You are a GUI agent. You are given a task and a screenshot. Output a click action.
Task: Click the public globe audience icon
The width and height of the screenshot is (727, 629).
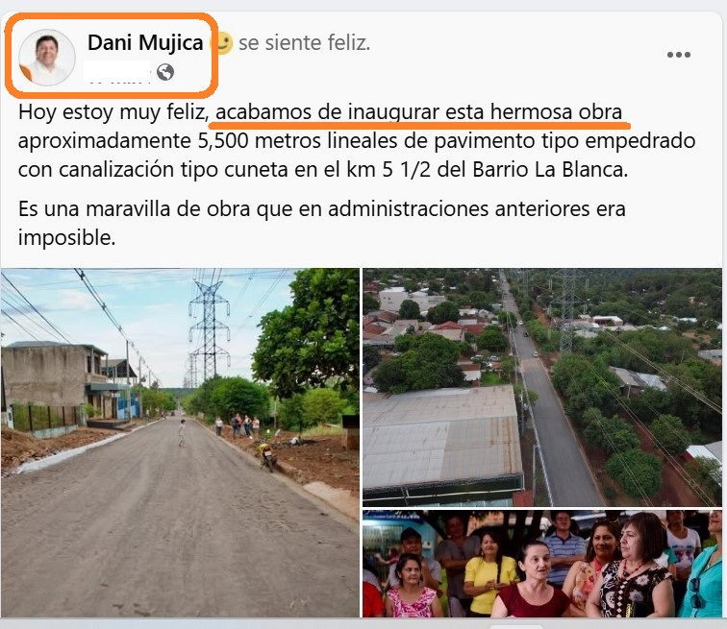pyautogui.click(x=165, y=72)
